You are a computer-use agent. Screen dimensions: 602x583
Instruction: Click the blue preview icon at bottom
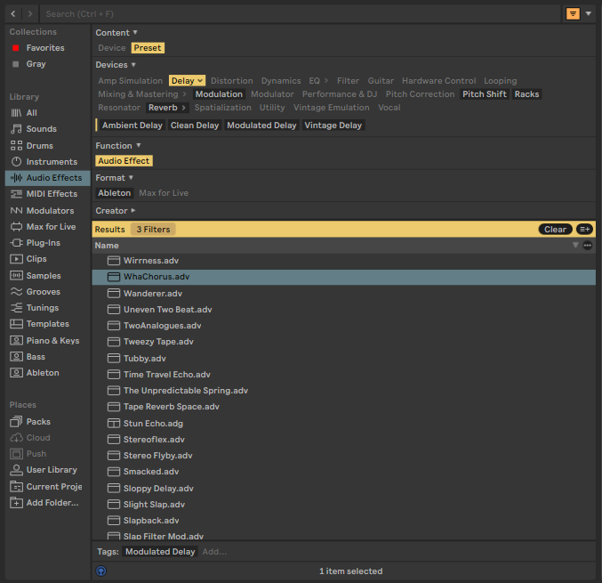point(101,571)
